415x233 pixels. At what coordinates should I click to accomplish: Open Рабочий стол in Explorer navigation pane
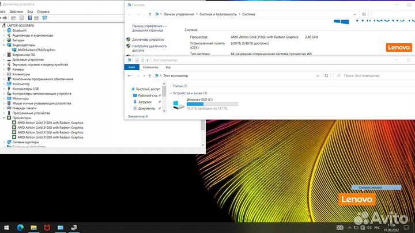148,96
